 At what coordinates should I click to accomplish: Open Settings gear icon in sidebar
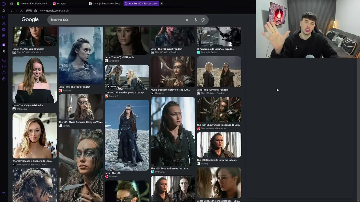click(x=4, y=79)
